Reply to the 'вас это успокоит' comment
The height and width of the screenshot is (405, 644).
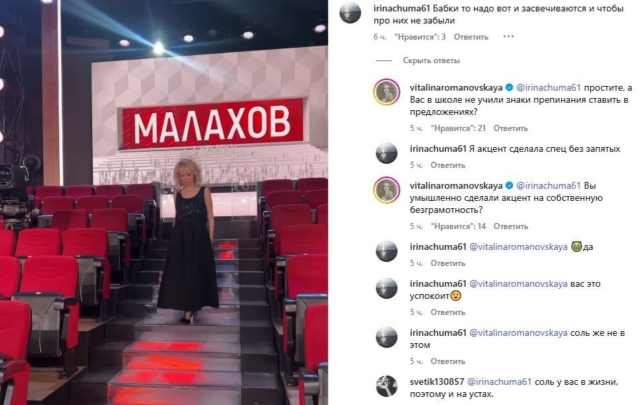pyautogui.click(x=448, y=312)
